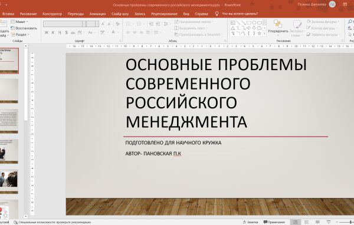Expand the shapes gallery more arrow
Image resolution: width=354 pixels, height=225 pixels.
pos(264,34)
